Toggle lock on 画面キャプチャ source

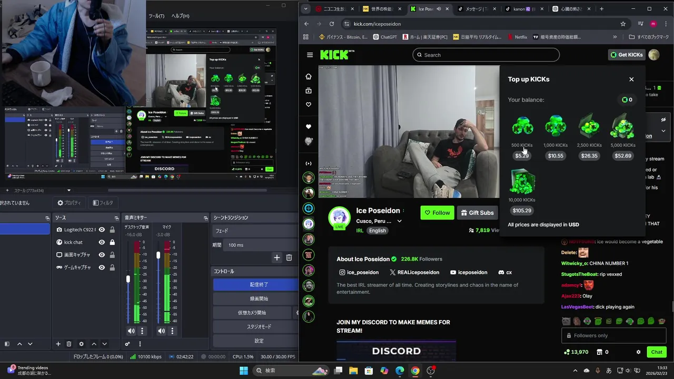[x=112, y=255]
